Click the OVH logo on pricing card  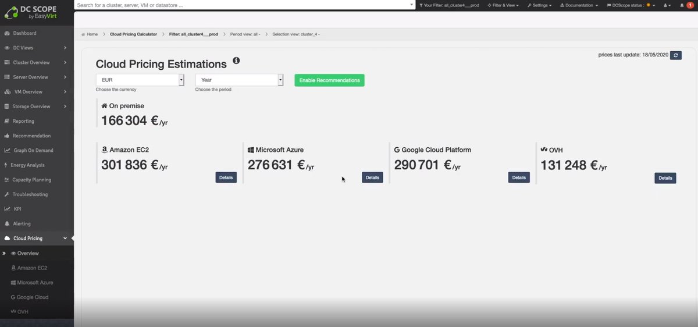pos(544,150)
